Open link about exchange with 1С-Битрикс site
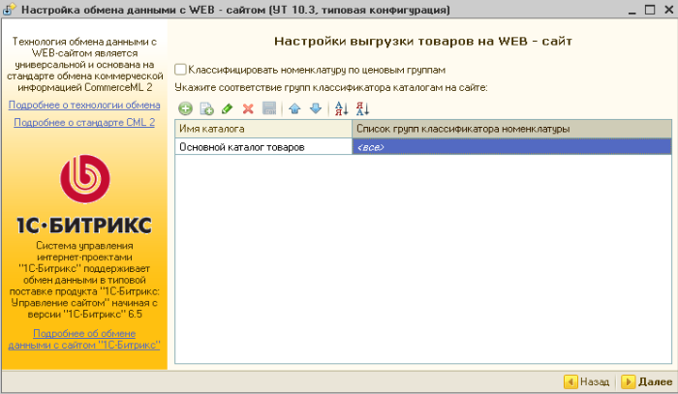This screenshot has width=678, height=394. point(84,339)
